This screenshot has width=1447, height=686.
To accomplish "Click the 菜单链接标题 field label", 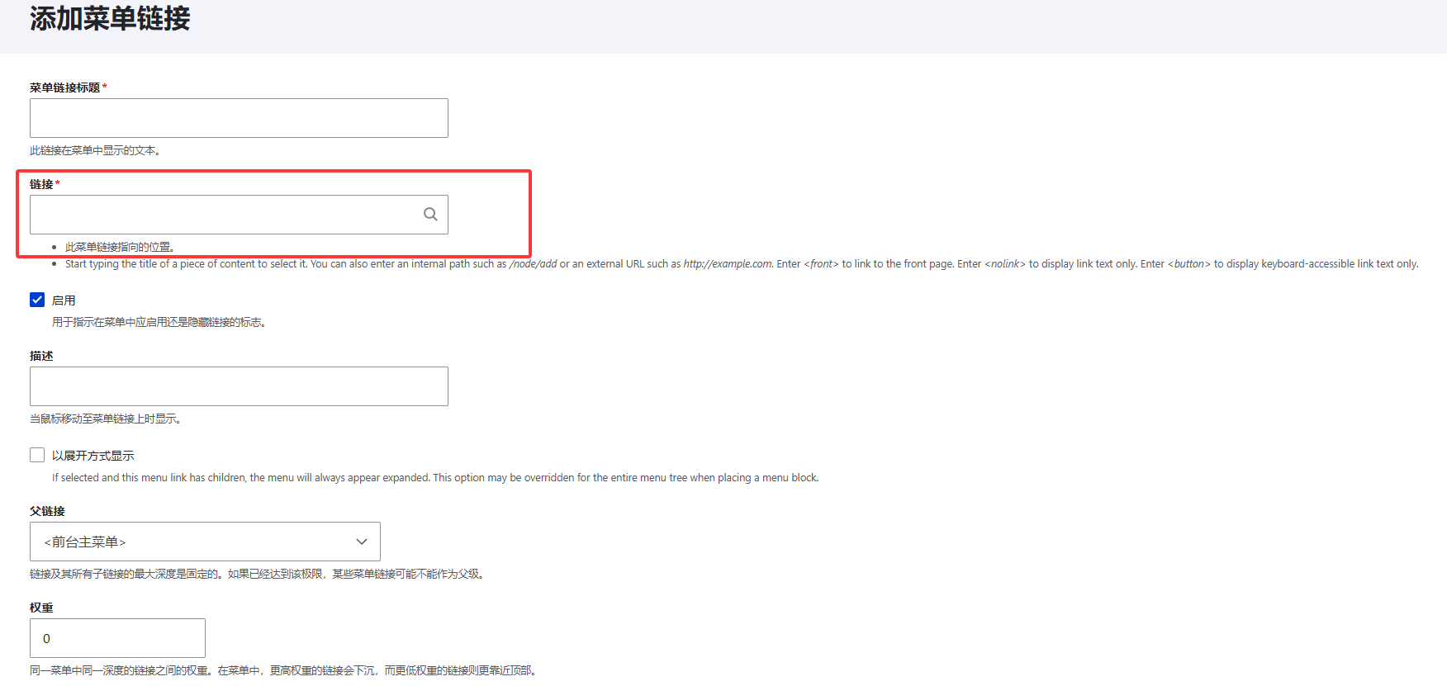I will tap(64, 88).
